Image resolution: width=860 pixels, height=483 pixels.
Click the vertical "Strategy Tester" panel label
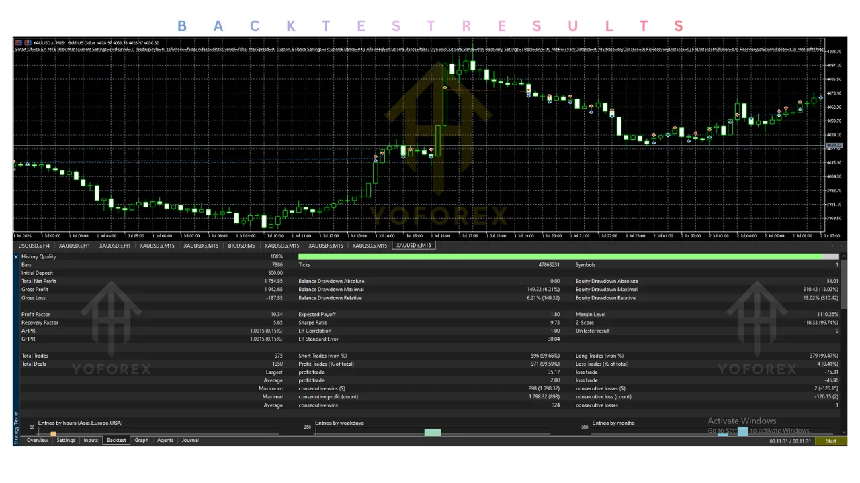coord(17,429)
